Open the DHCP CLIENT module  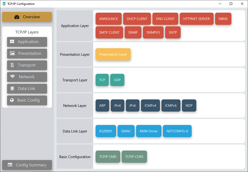point(137,19)
